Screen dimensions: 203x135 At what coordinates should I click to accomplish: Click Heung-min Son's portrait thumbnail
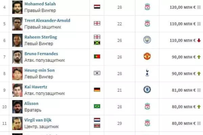point(17,73)
